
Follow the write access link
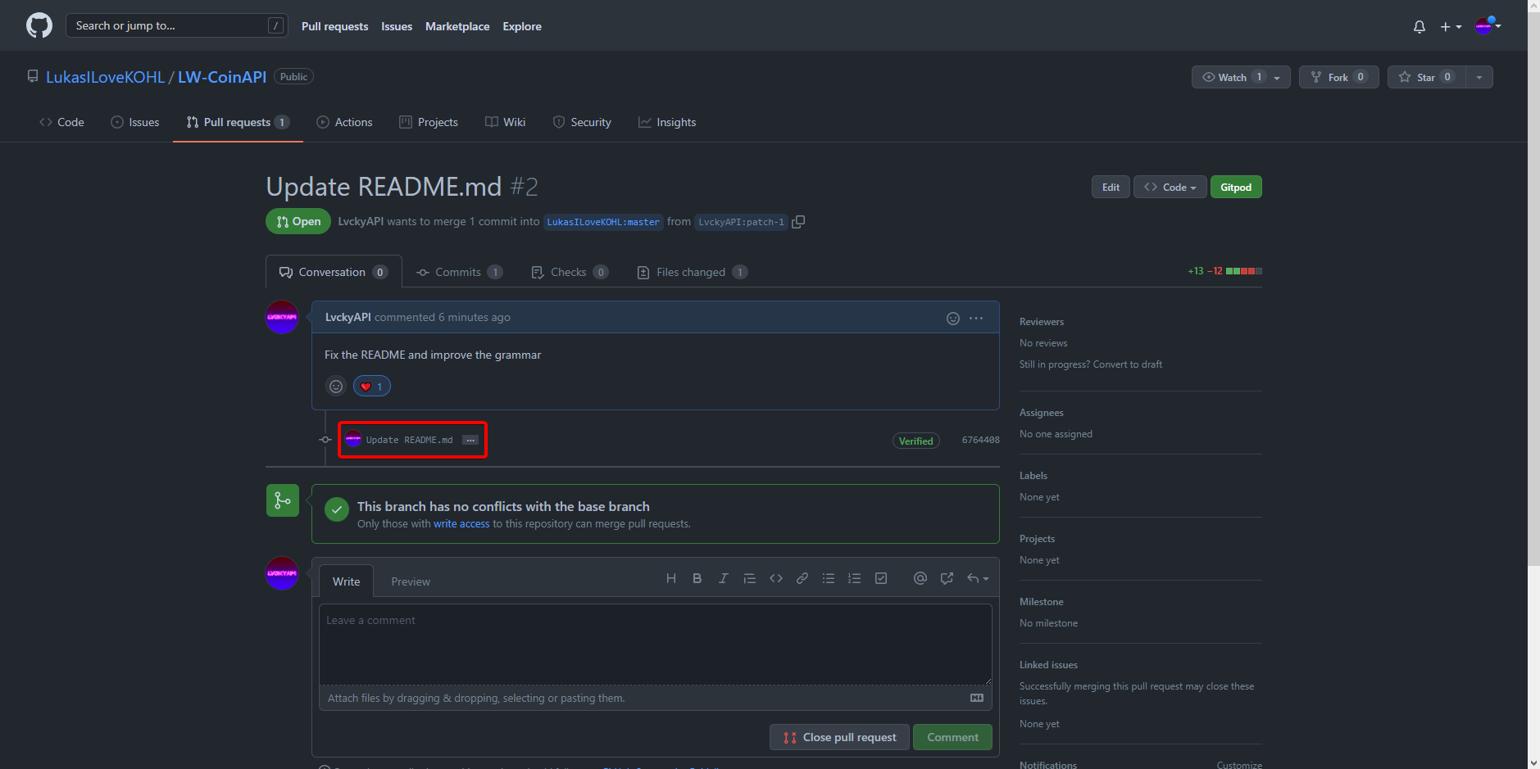tap(461, 524)
